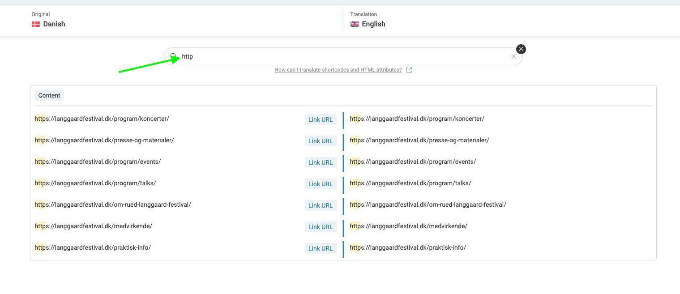Close the search bar with dark circle X
The image size is (680, 294).
521,49
